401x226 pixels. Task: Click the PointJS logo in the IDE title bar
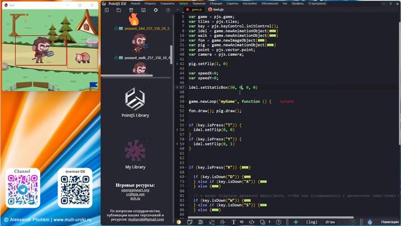[104, 4]
